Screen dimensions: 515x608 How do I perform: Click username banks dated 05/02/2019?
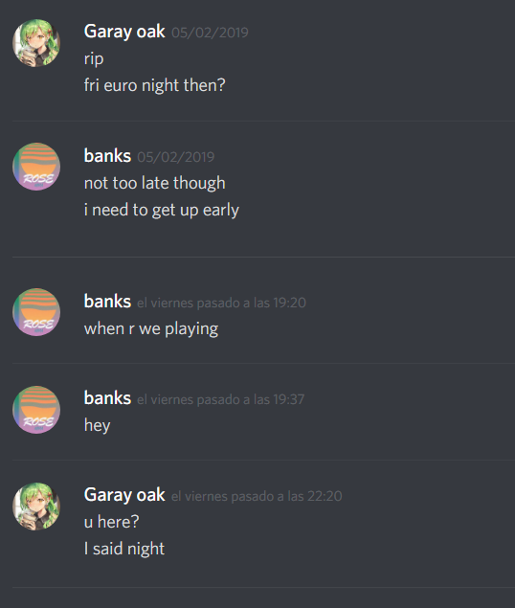tap(107, 156)
